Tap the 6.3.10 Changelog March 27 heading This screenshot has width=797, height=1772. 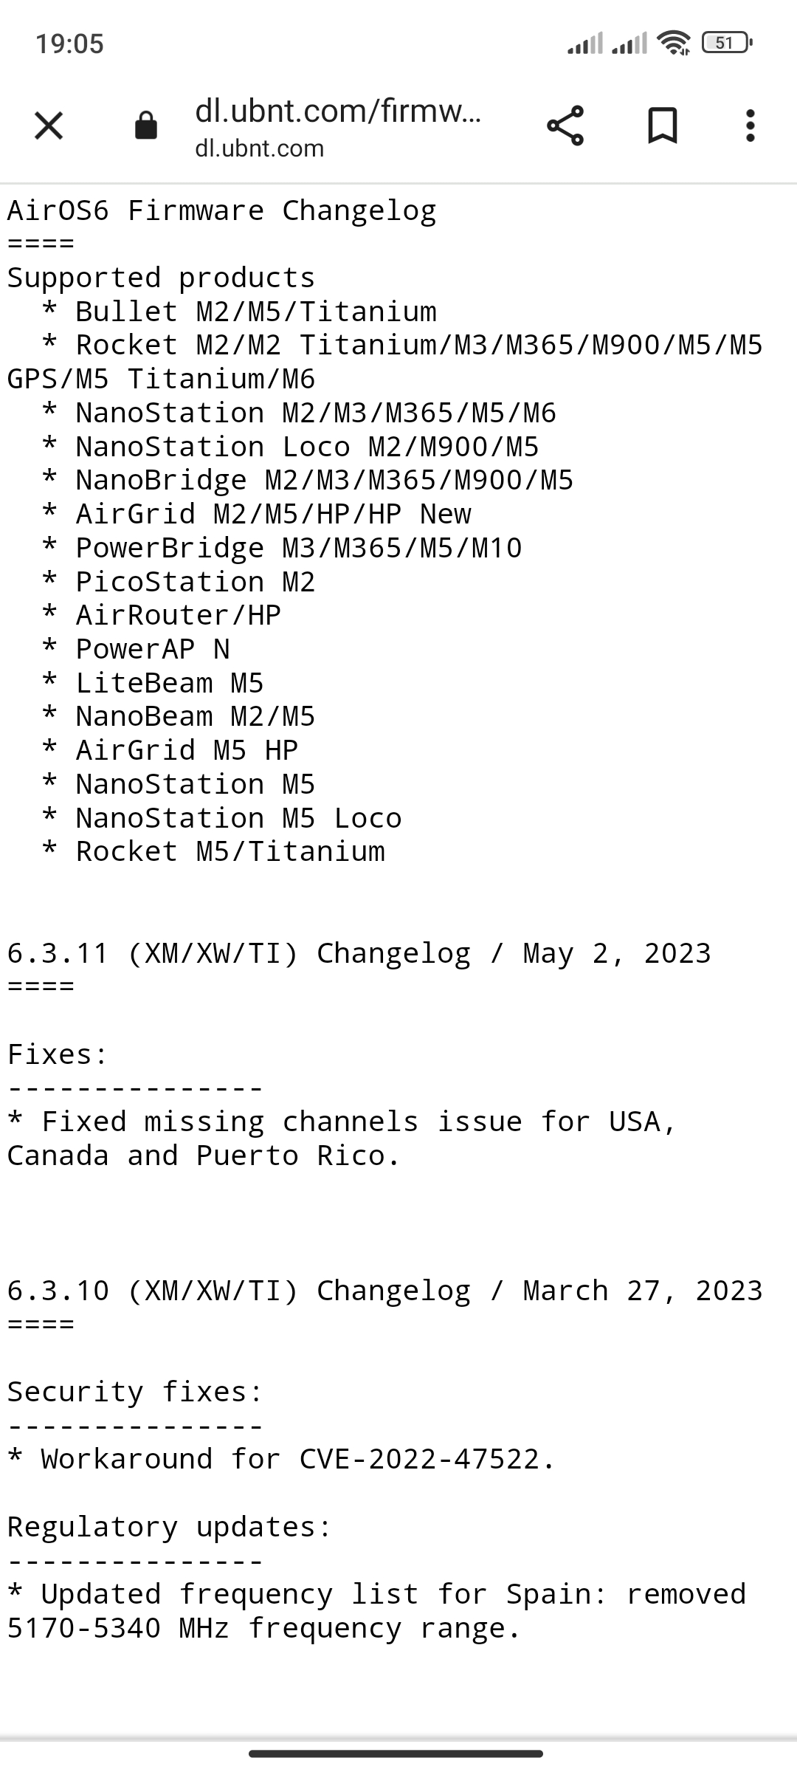click(384, 1291)
